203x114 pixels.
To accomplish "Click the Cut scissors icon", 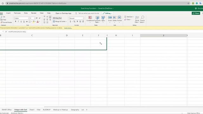I will pyautogui.click(x=1, y=17).
